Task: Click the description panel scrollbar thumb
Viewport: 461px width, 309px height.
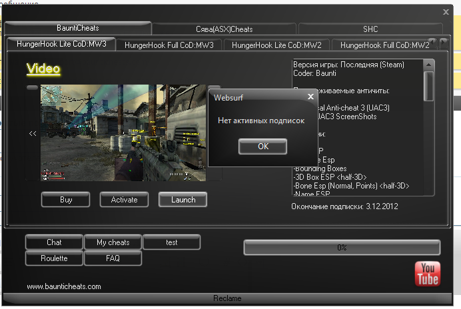Action: (428, 86)
